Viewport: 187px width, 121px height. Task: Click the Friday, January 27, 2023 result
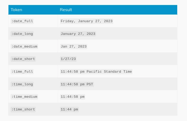86,21
